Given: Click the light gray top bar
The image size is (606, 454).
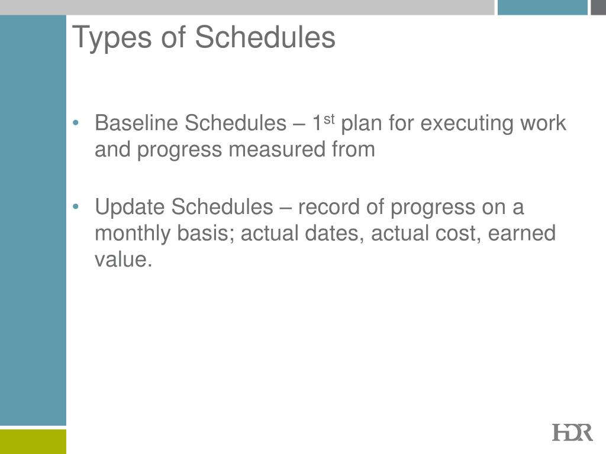Looking at the screenshot, I should pos(247,7).
